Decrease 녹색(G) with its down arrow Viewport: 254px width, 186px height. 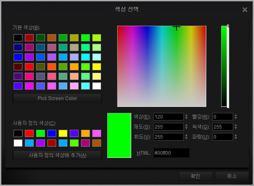[236, 128]
